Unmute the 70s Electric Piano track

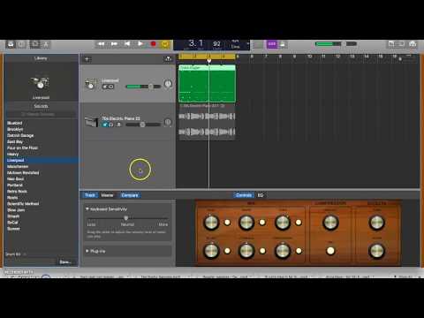(104, 125)
